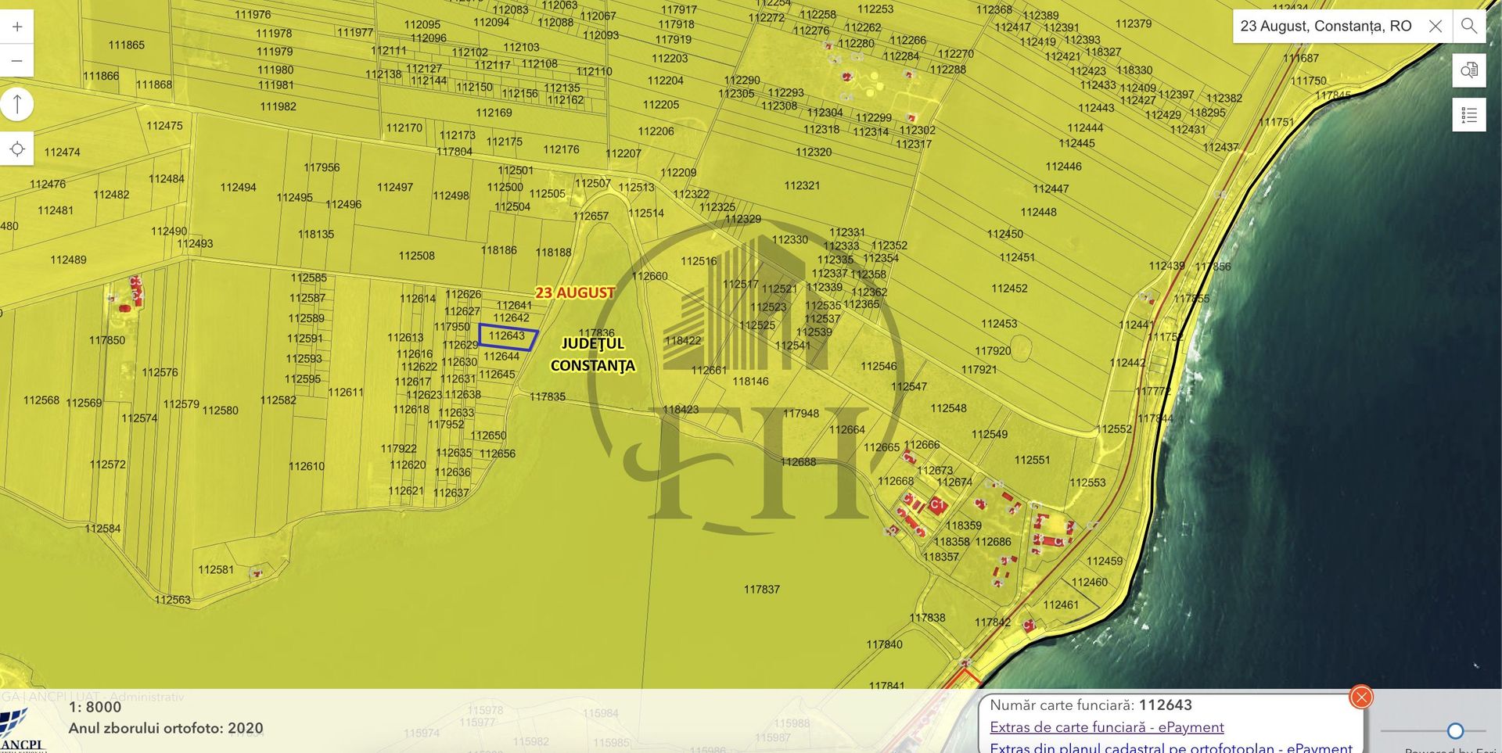Close the parcel info popup
1502x753 pixels.
point(1361,697)
